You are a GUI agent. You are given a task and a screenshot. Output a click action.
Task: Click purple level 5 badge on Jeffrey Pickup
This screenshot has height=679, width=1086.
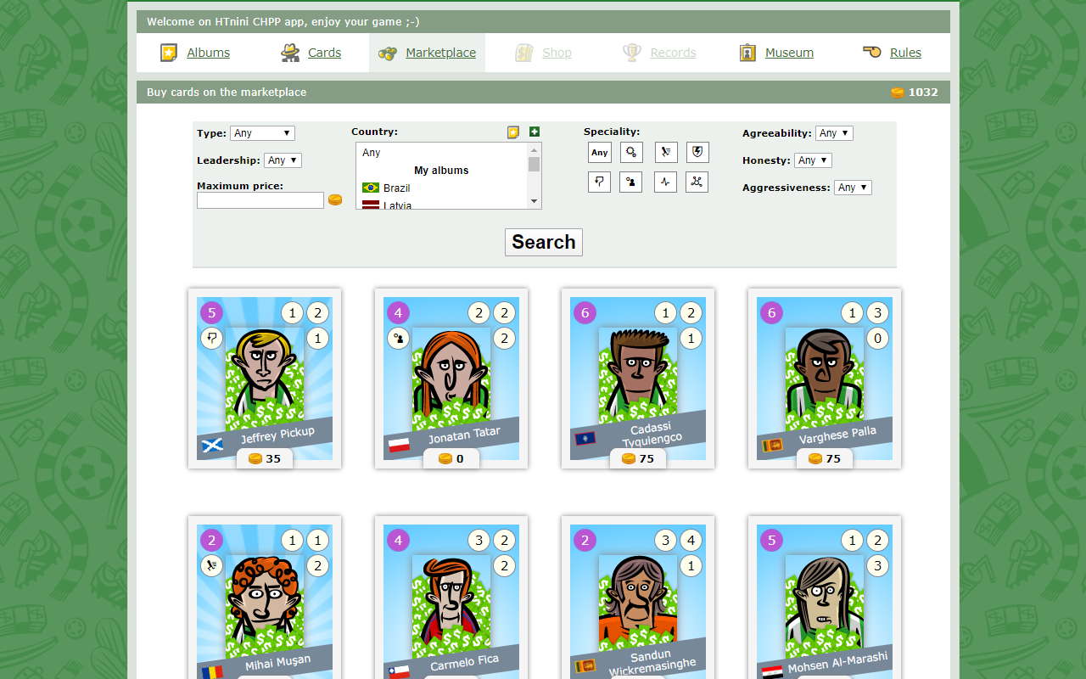pos(211,313)
